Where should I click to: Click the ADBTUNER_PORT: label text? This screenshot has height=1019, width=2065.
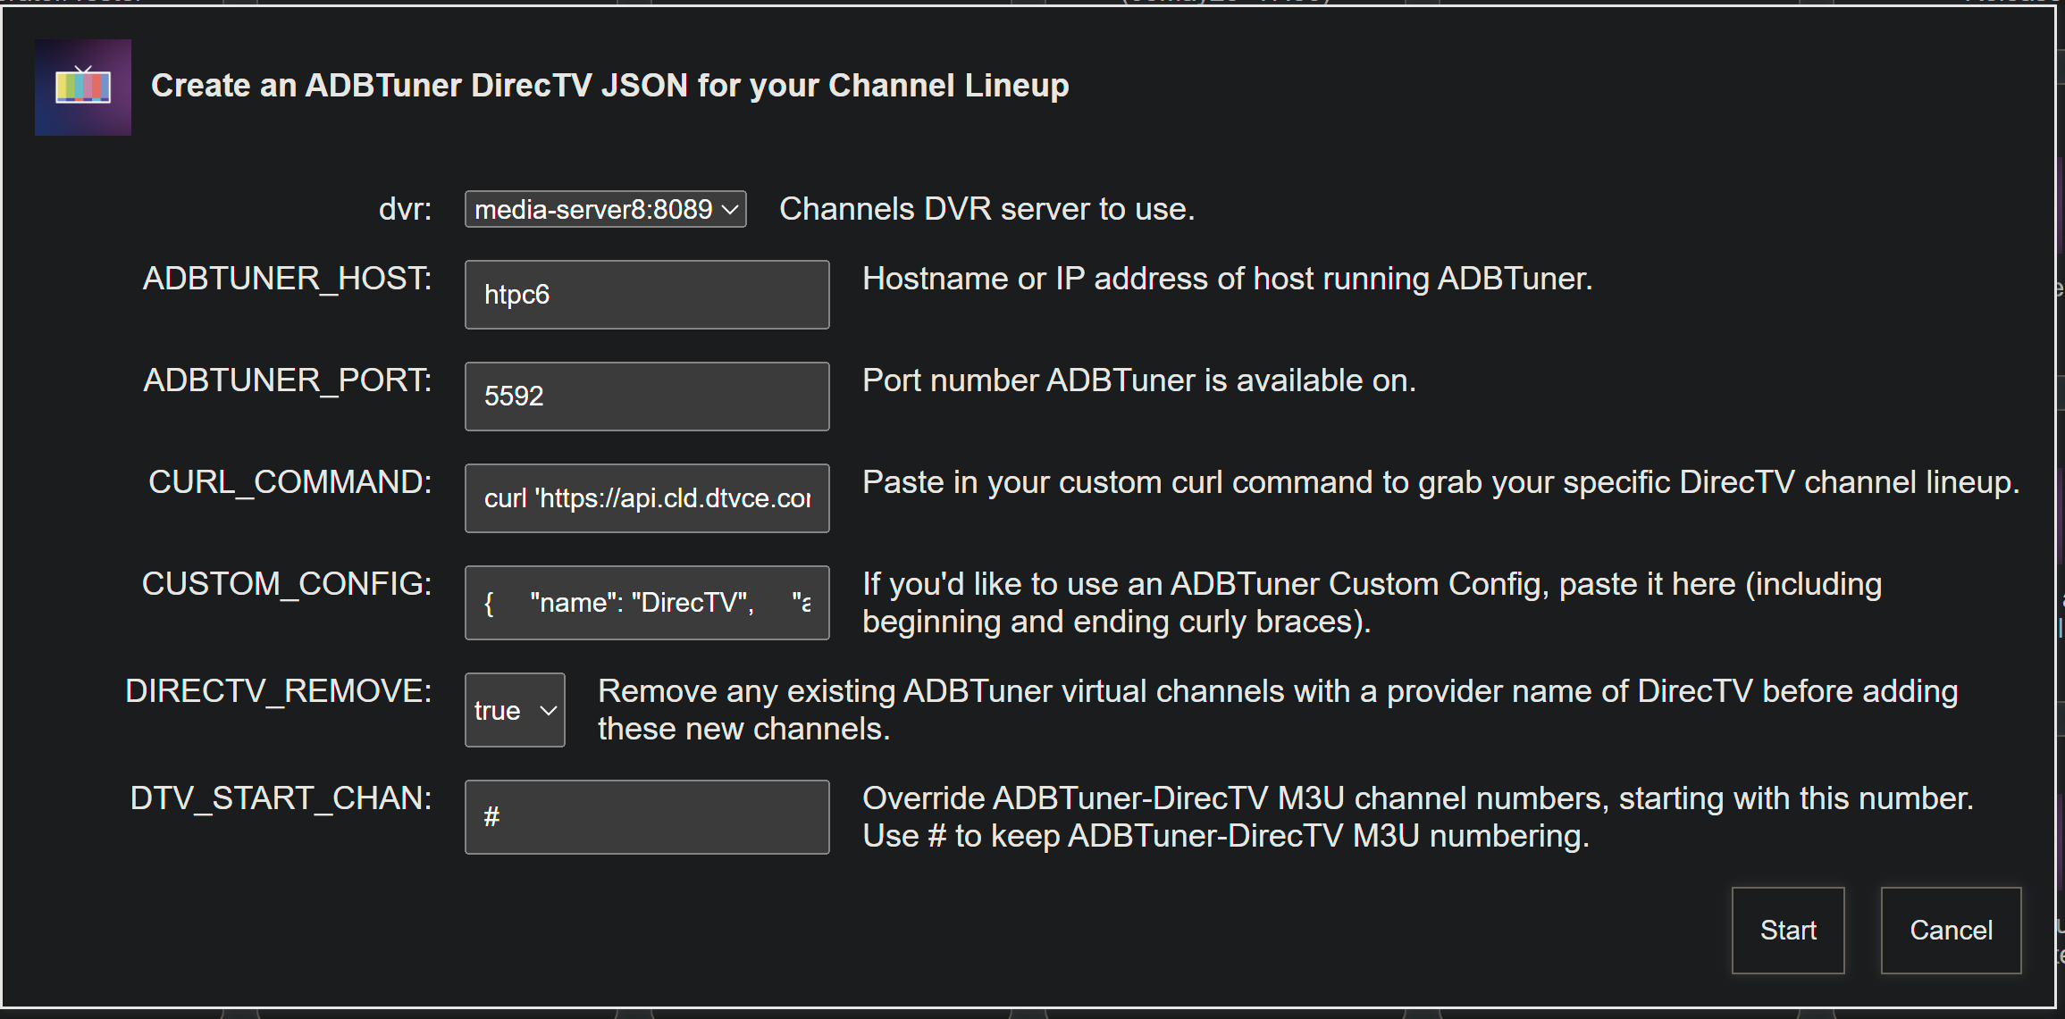pos(288,380)
